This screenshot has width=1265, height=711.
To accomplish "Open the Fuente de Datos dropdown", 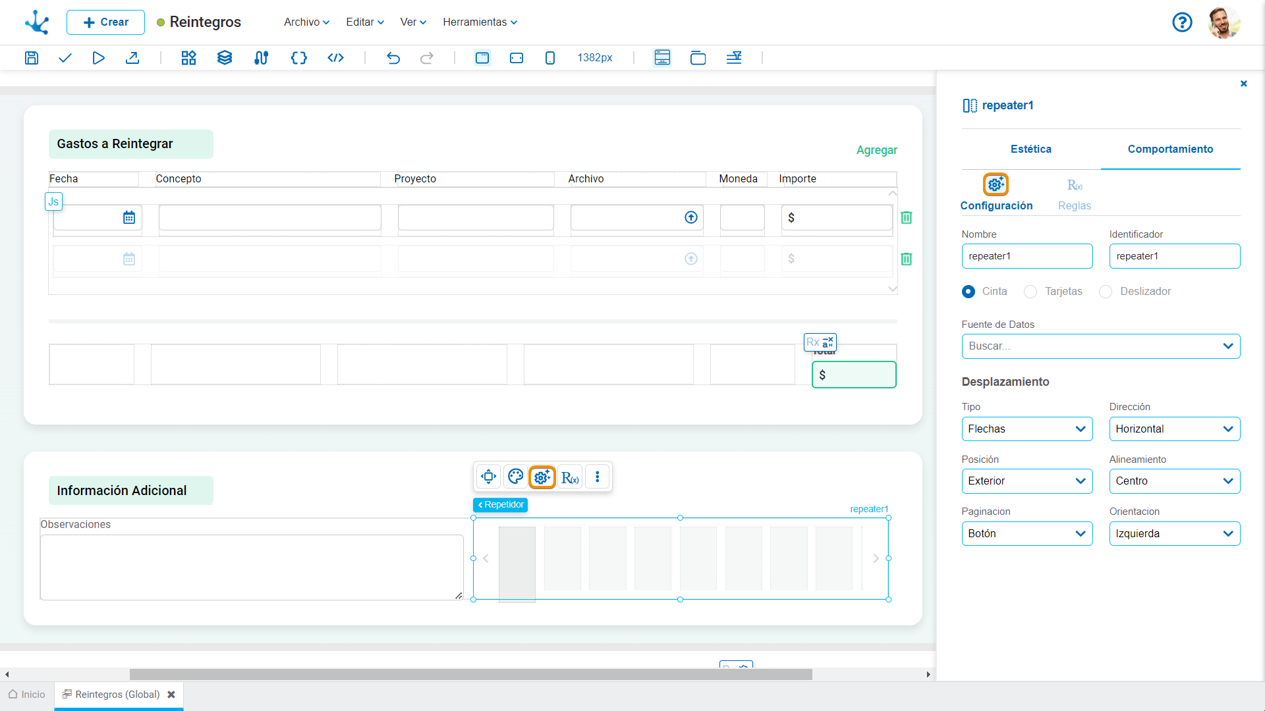I will [1101, 346].
